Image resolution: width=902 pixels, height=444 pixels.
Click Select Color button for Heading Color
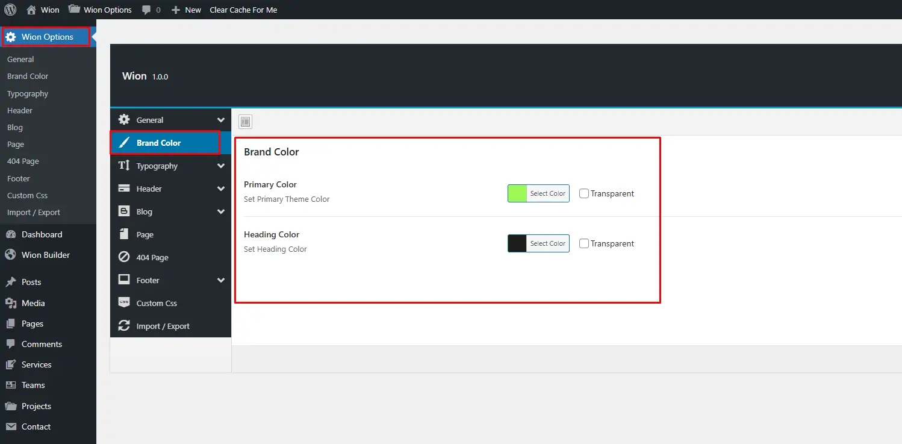547,243
